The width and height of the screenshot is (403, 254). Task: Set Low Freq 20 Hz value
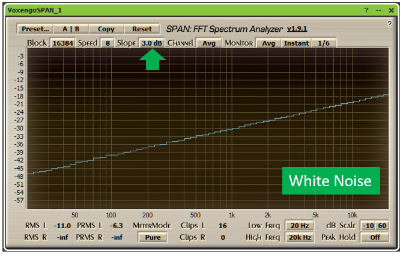pos(300,225)
